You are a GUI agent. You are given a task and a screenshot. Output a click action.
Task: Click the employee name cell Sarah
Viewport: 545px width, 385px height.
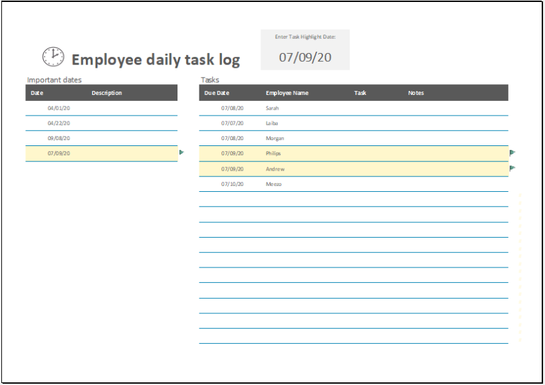(x=272, y=108)
